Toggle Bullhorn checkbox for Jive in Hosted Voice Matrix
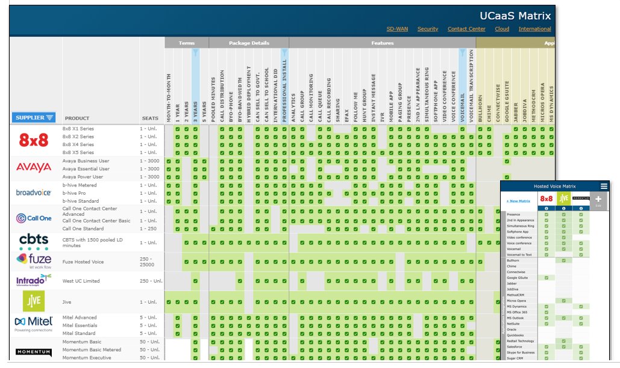 coord(564,260)
